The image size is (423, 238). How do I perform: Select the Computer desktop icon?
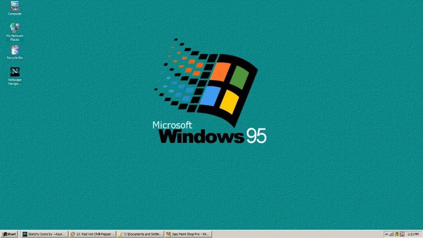[15, 6]
